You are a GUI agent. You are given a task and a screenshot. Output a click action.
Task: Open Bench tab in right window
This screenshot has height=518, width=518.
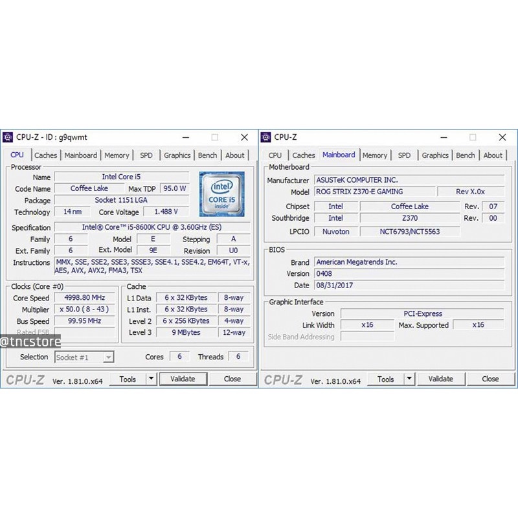[x=466, y=155]
